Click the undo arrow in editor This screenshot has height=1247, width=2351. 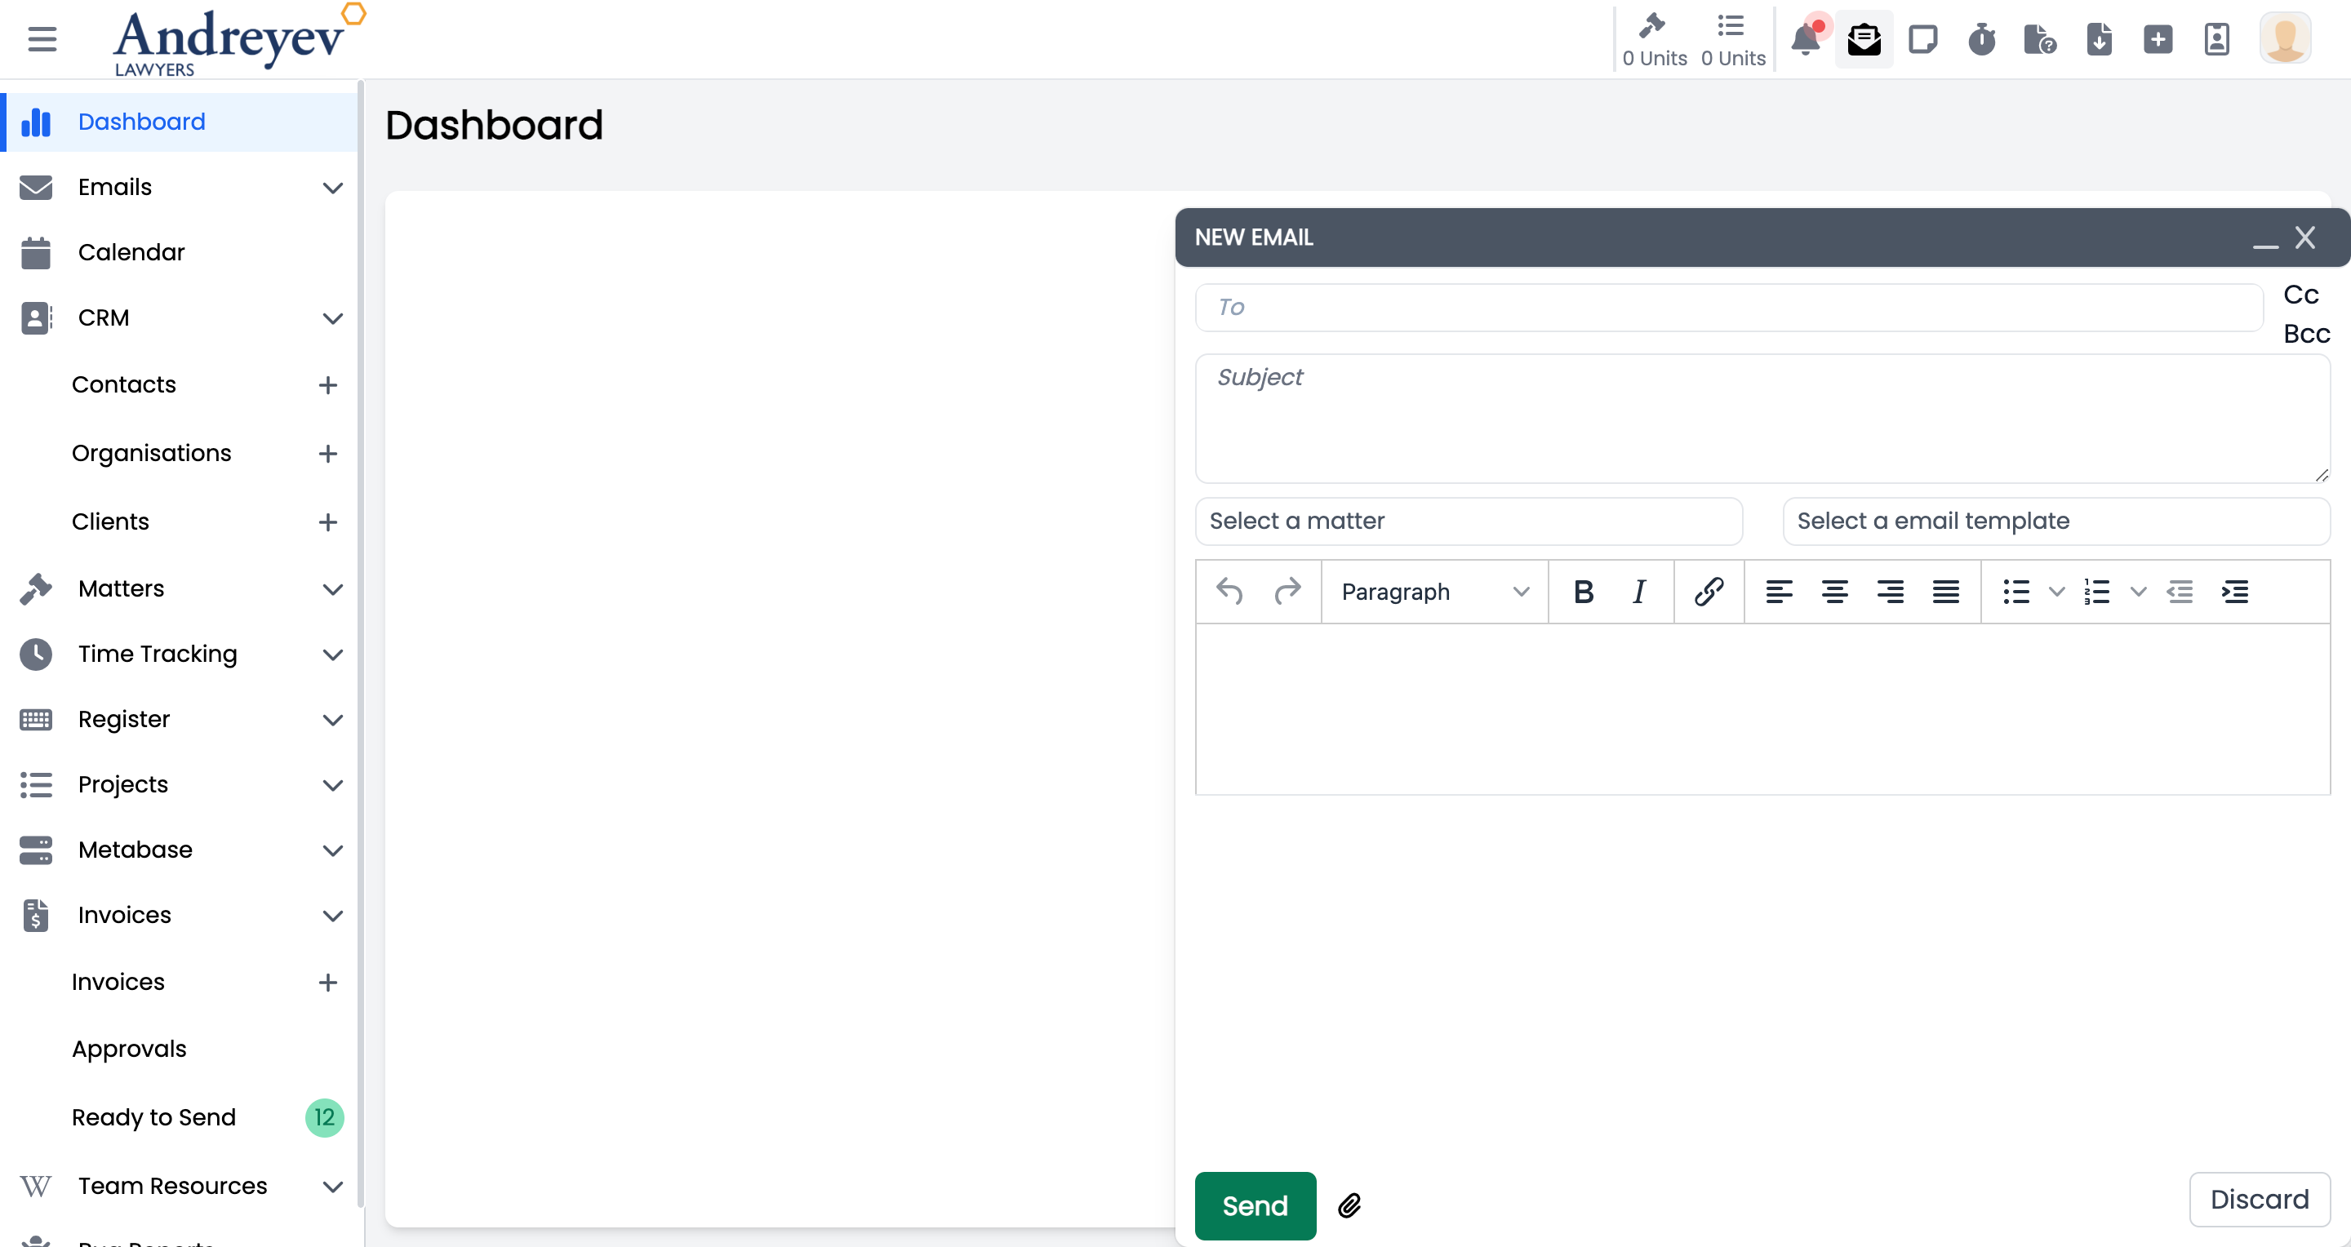pyautogui.click(x=1229, y=592)
